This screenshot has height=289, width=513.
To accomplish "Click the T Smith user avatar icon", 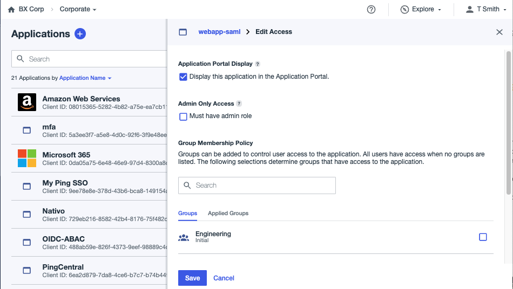I will pyautogui.click(x=469, y=10).
